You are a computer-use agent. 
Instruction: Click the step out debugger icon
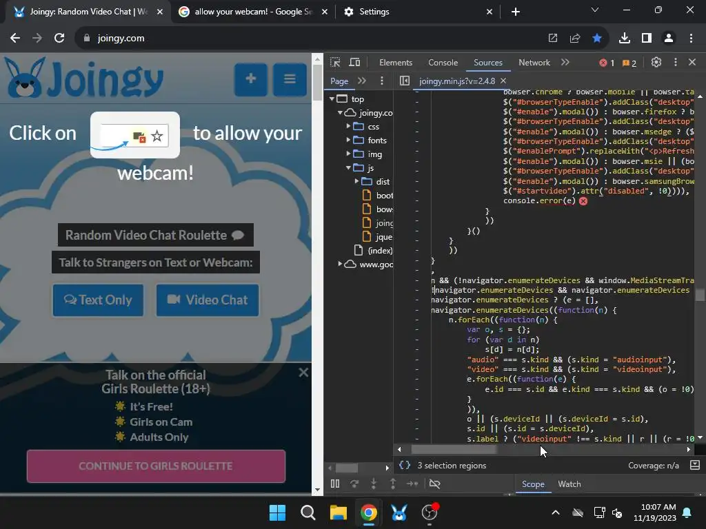[393, 484]
